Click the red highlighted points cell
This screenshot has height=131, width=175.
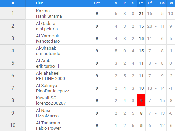tap(141, 100)
